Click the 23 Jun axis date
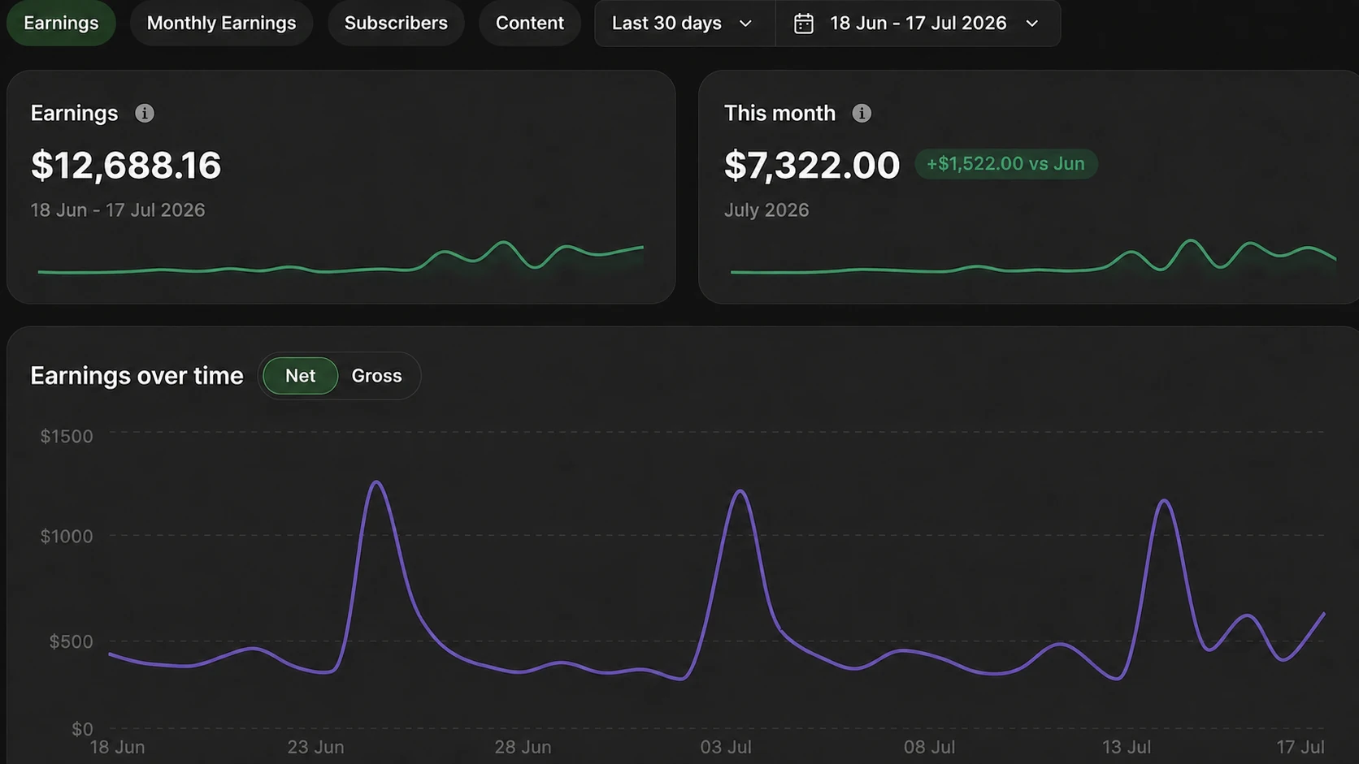1359x764 pixels. pyautogui.click(x=315, y=748)
